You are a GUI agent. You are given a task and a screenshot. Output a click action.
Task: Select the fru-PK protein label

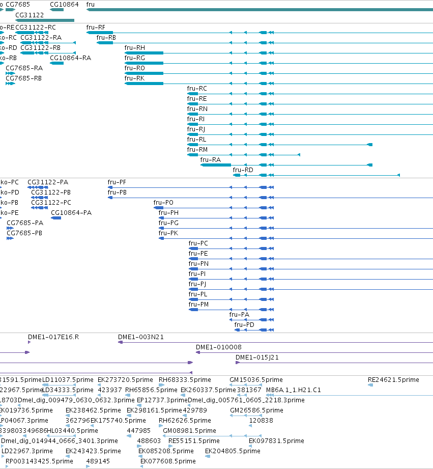click(x=168, y=233)
